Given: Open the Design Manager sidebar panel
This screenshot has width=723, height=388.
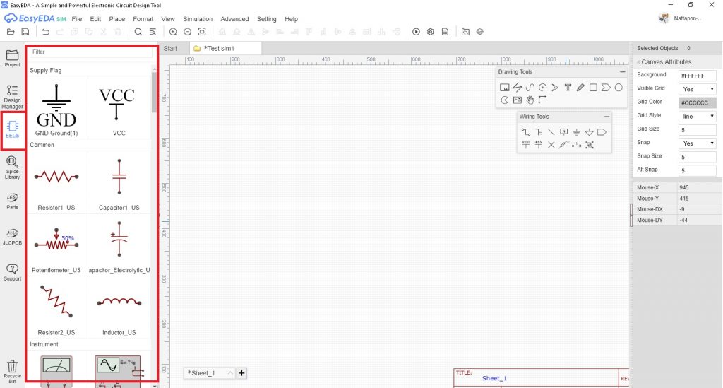Looking at the screenshot, I should [x=13, y=97].
